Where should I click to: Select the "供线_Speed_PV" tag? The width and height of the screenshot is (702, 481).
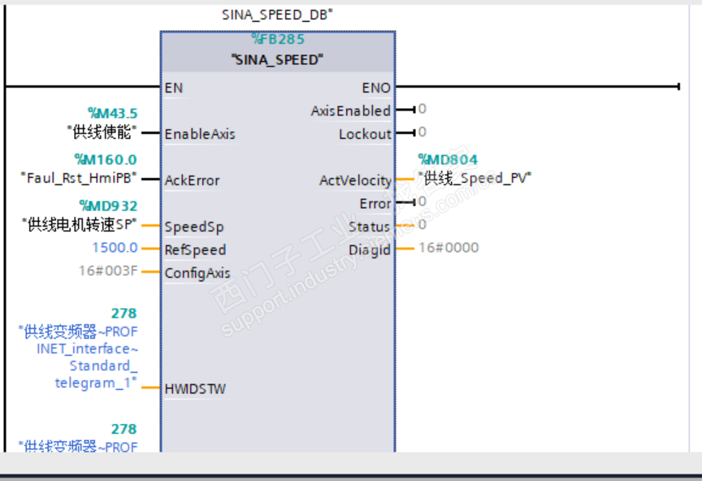[474, 178]
